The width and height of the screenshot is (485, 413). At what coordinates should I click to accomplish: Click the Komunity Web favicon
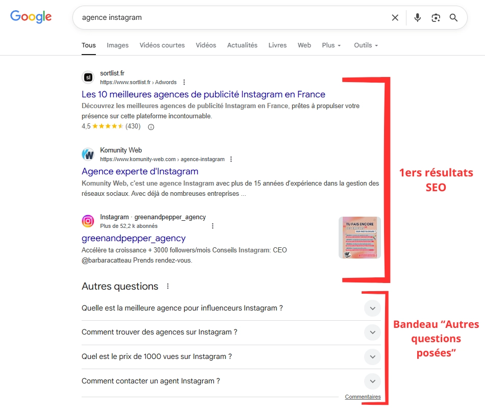(88, 154)
